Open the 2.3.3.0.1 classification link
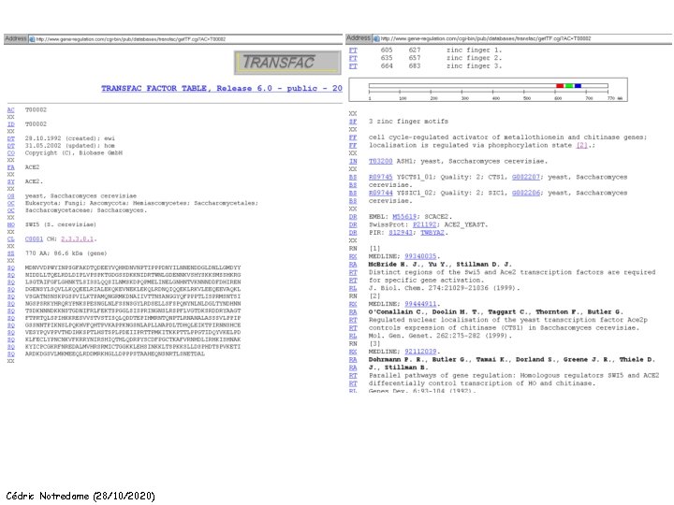 77,239
